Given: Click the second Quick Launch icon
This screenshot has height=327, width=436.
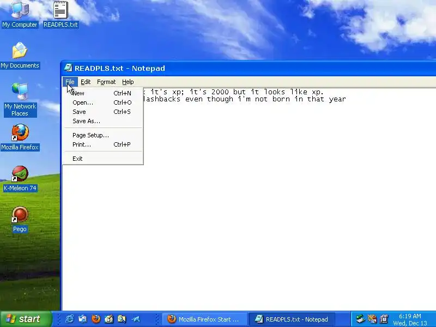Looking at the screenshot, I should pyautogui.click(x=83, y=319).
